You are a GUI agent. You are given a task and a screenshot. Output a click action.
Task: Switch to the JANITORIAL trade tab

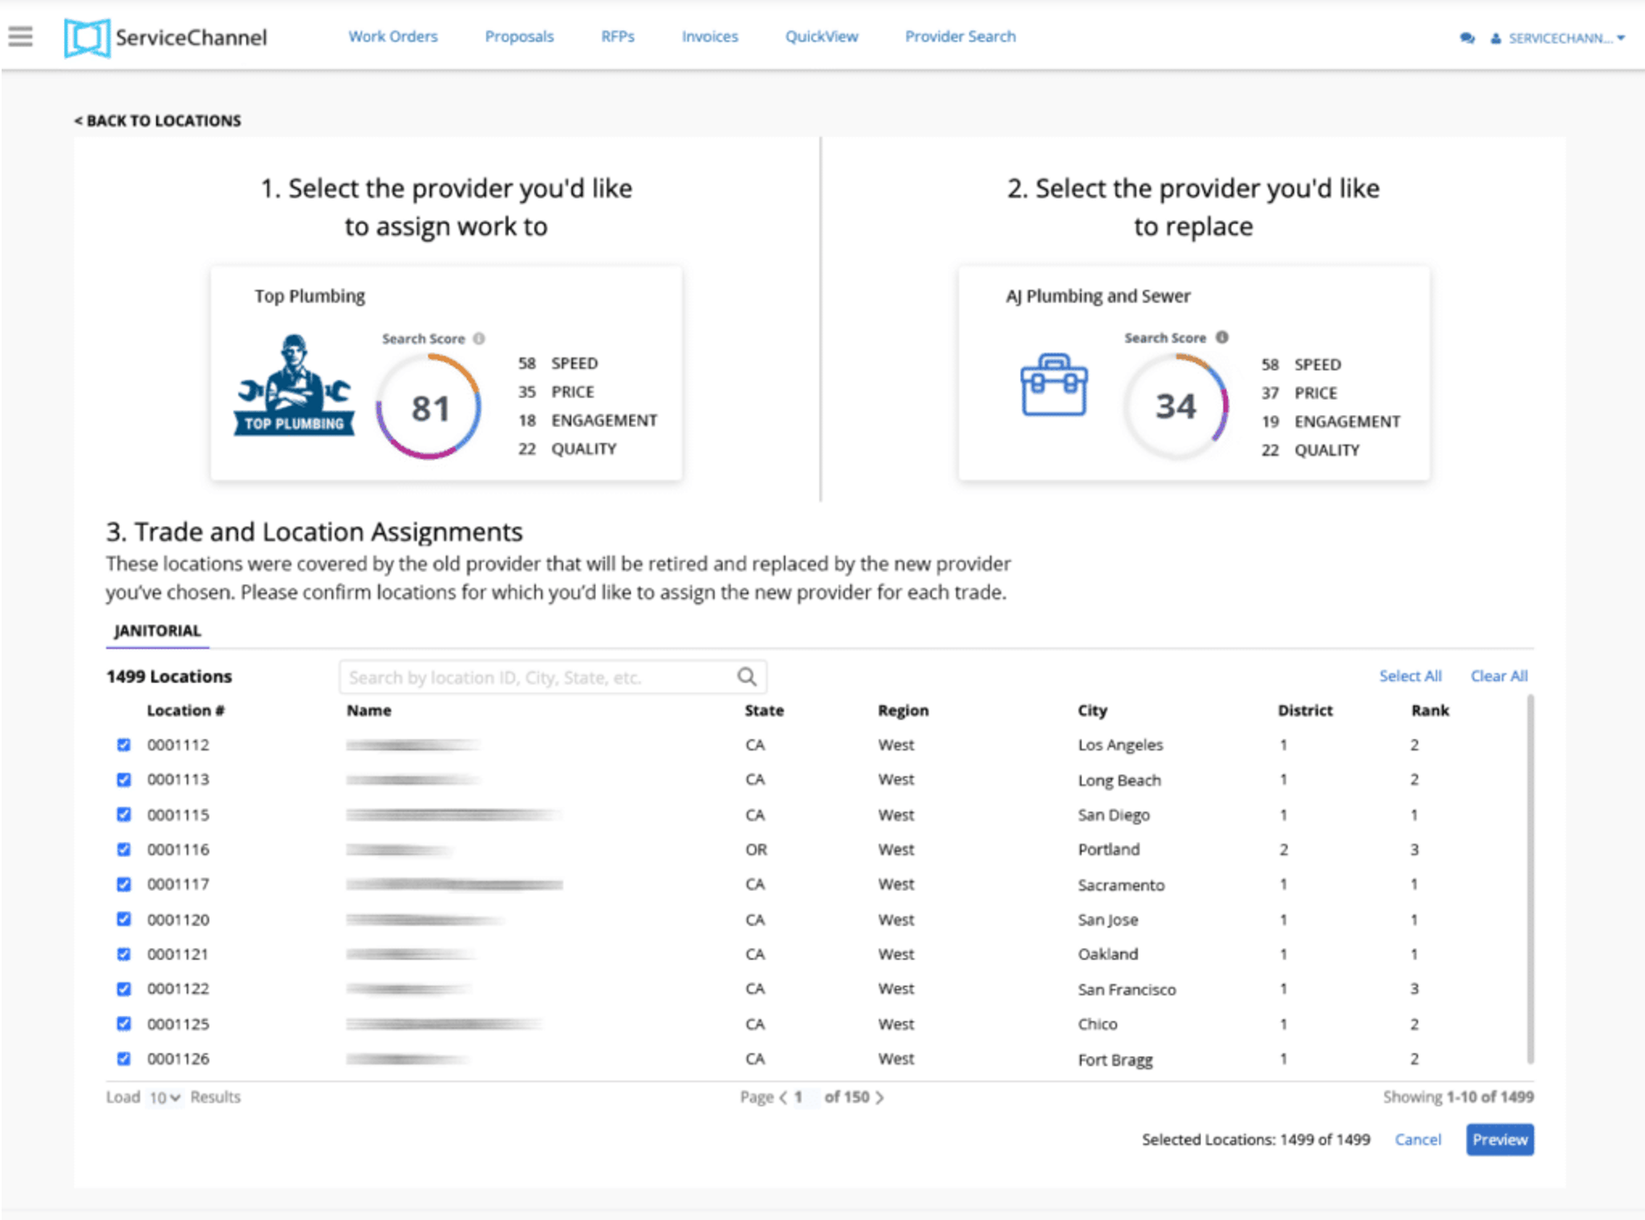(x=157, y=631)
